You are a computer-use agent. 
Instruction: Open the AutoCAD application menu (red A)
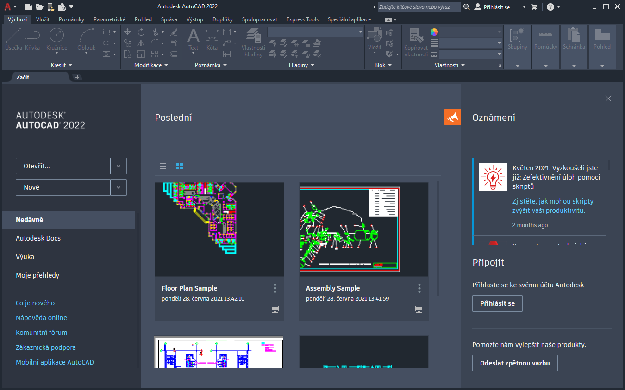(7, 7)
